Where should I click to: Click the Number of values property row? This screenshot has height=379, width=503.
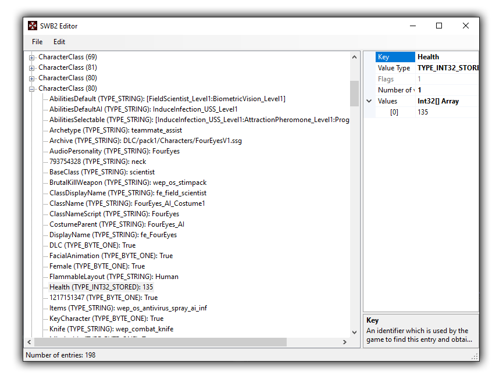[427, 90]
